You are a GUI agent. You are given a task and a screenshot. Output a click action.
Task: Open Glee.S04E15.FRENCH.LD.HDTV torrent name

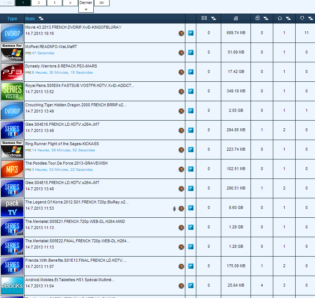tap(62, 183)
